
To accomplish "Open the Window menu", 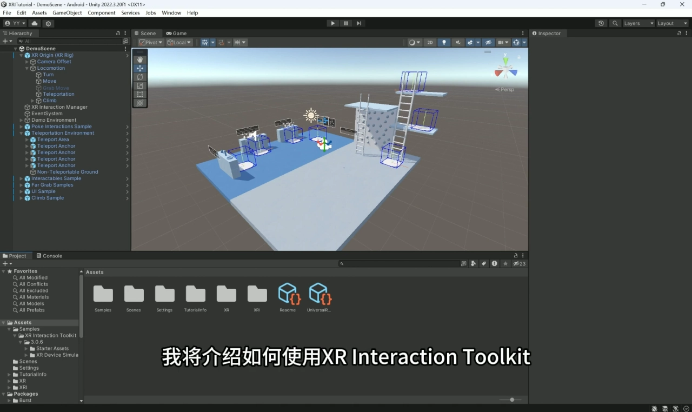I will click(171, 12).
